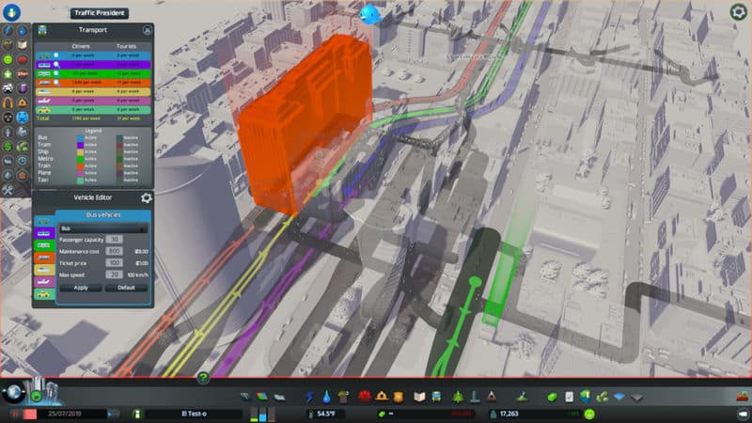Image resolution: width=752 pixels, height=423 pixels.
Task: Close the Transport panel
Action: [147, 30]
